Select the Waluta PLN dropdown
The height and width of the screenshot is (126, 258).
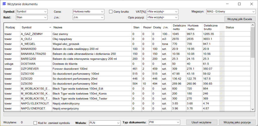point(104,122)
